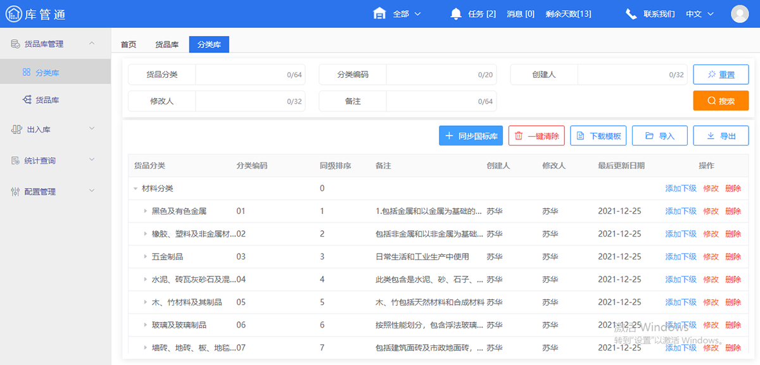Switch to the 首页 tab
The height and width of the screenshot is (365, 760).
(129, 44)
